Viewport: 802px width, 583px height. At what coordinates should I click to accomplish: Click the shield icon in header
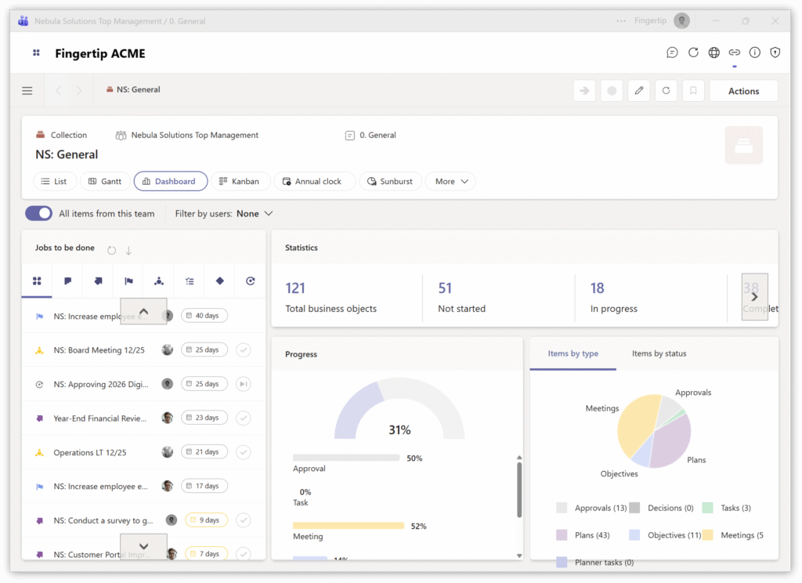[x=775, y=53]
